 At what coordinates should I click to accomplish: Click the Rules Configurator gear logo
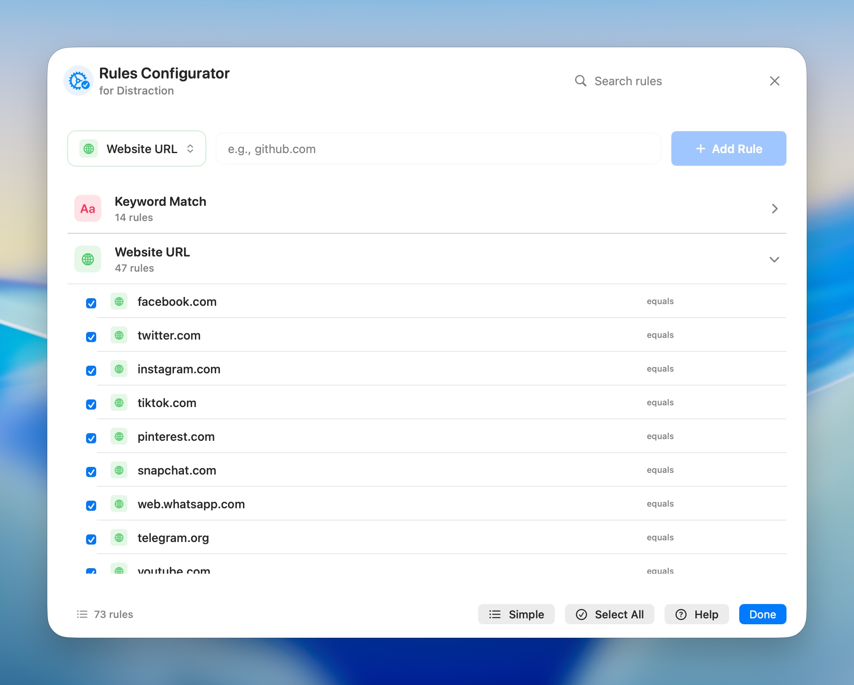click(78, 80)
